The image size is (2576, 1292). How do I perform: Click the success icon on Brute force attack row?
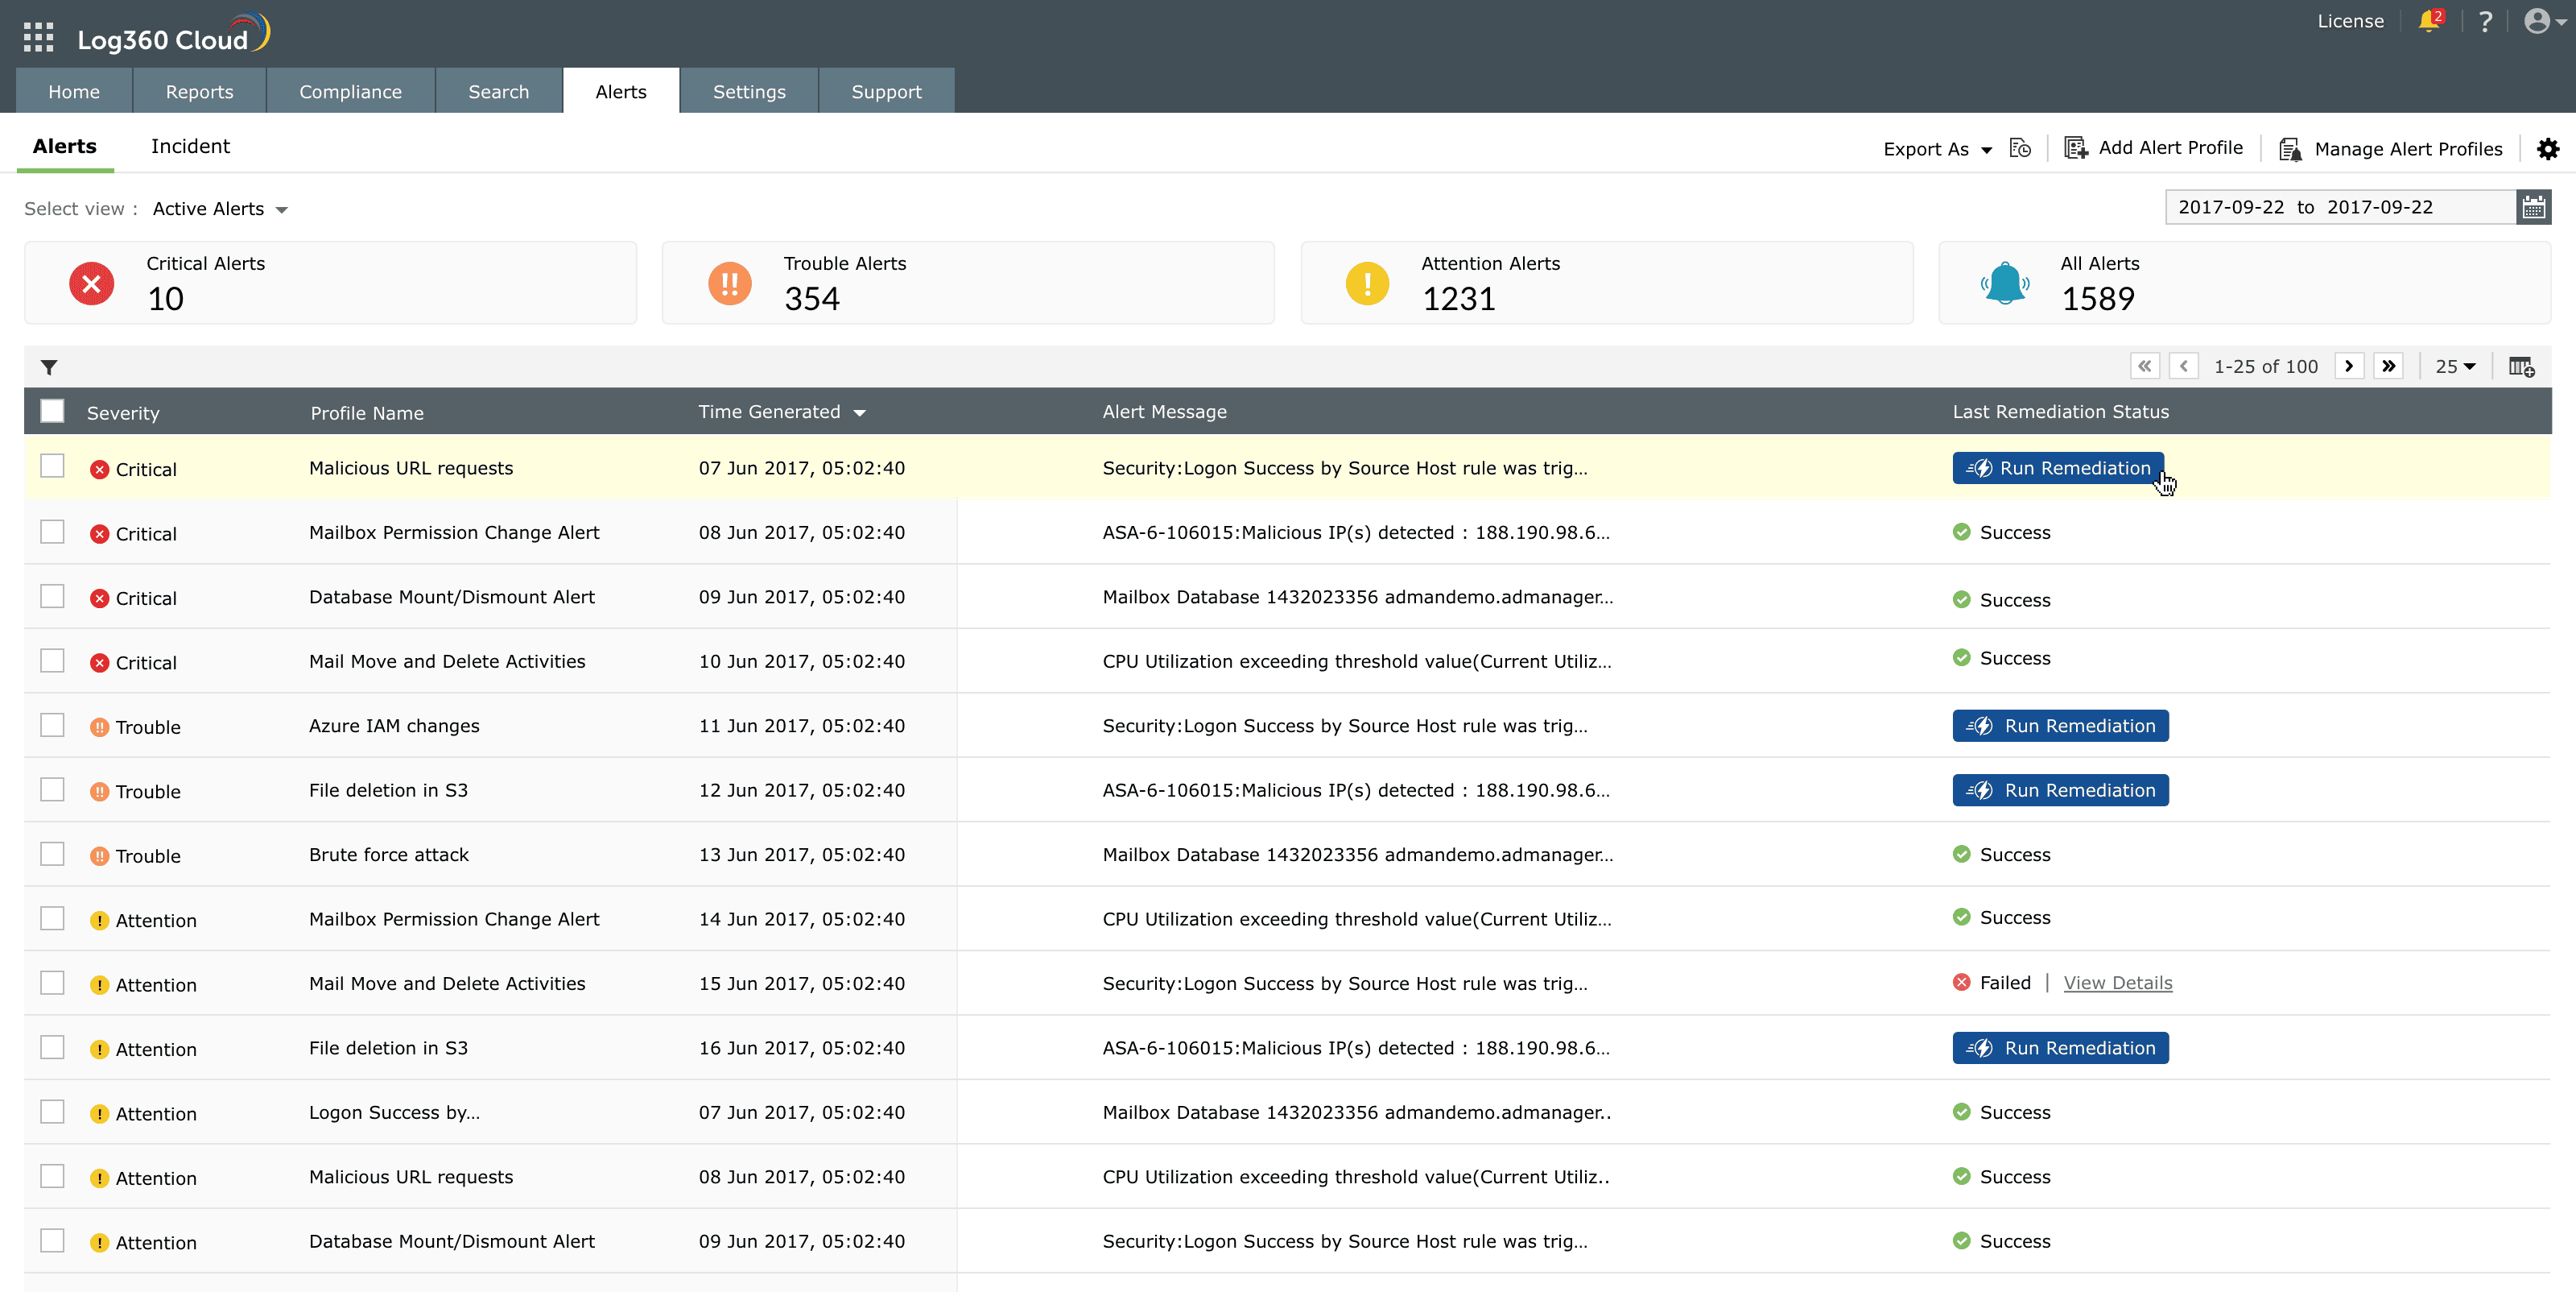click(1961, 854)
